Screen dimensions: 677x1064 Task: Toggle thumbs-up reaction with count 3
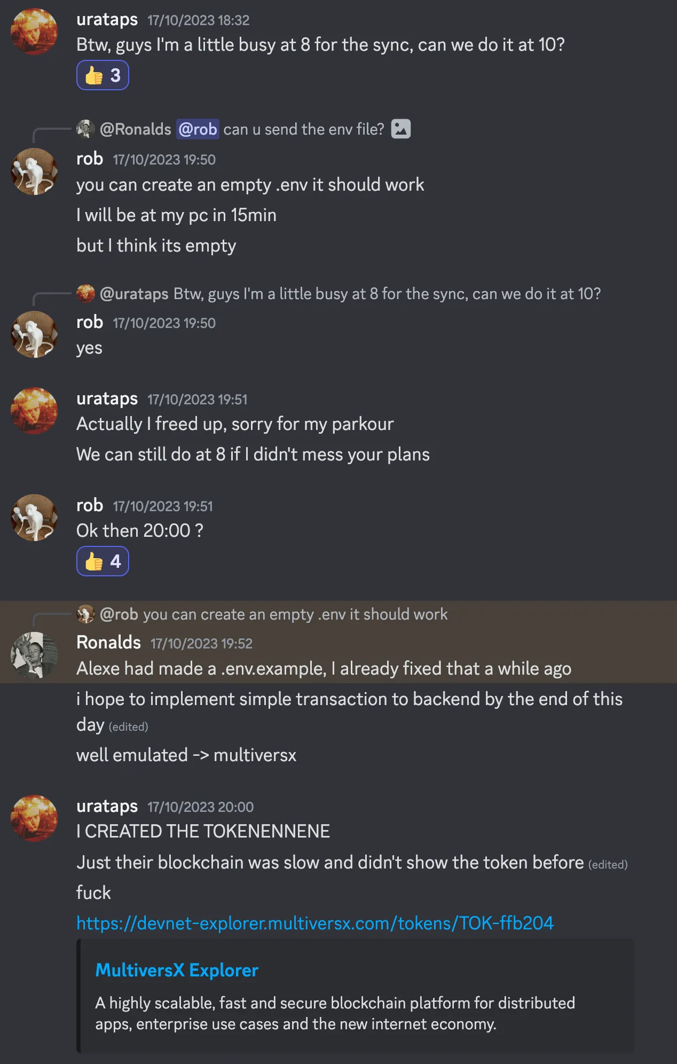click(x=103, y=75)
